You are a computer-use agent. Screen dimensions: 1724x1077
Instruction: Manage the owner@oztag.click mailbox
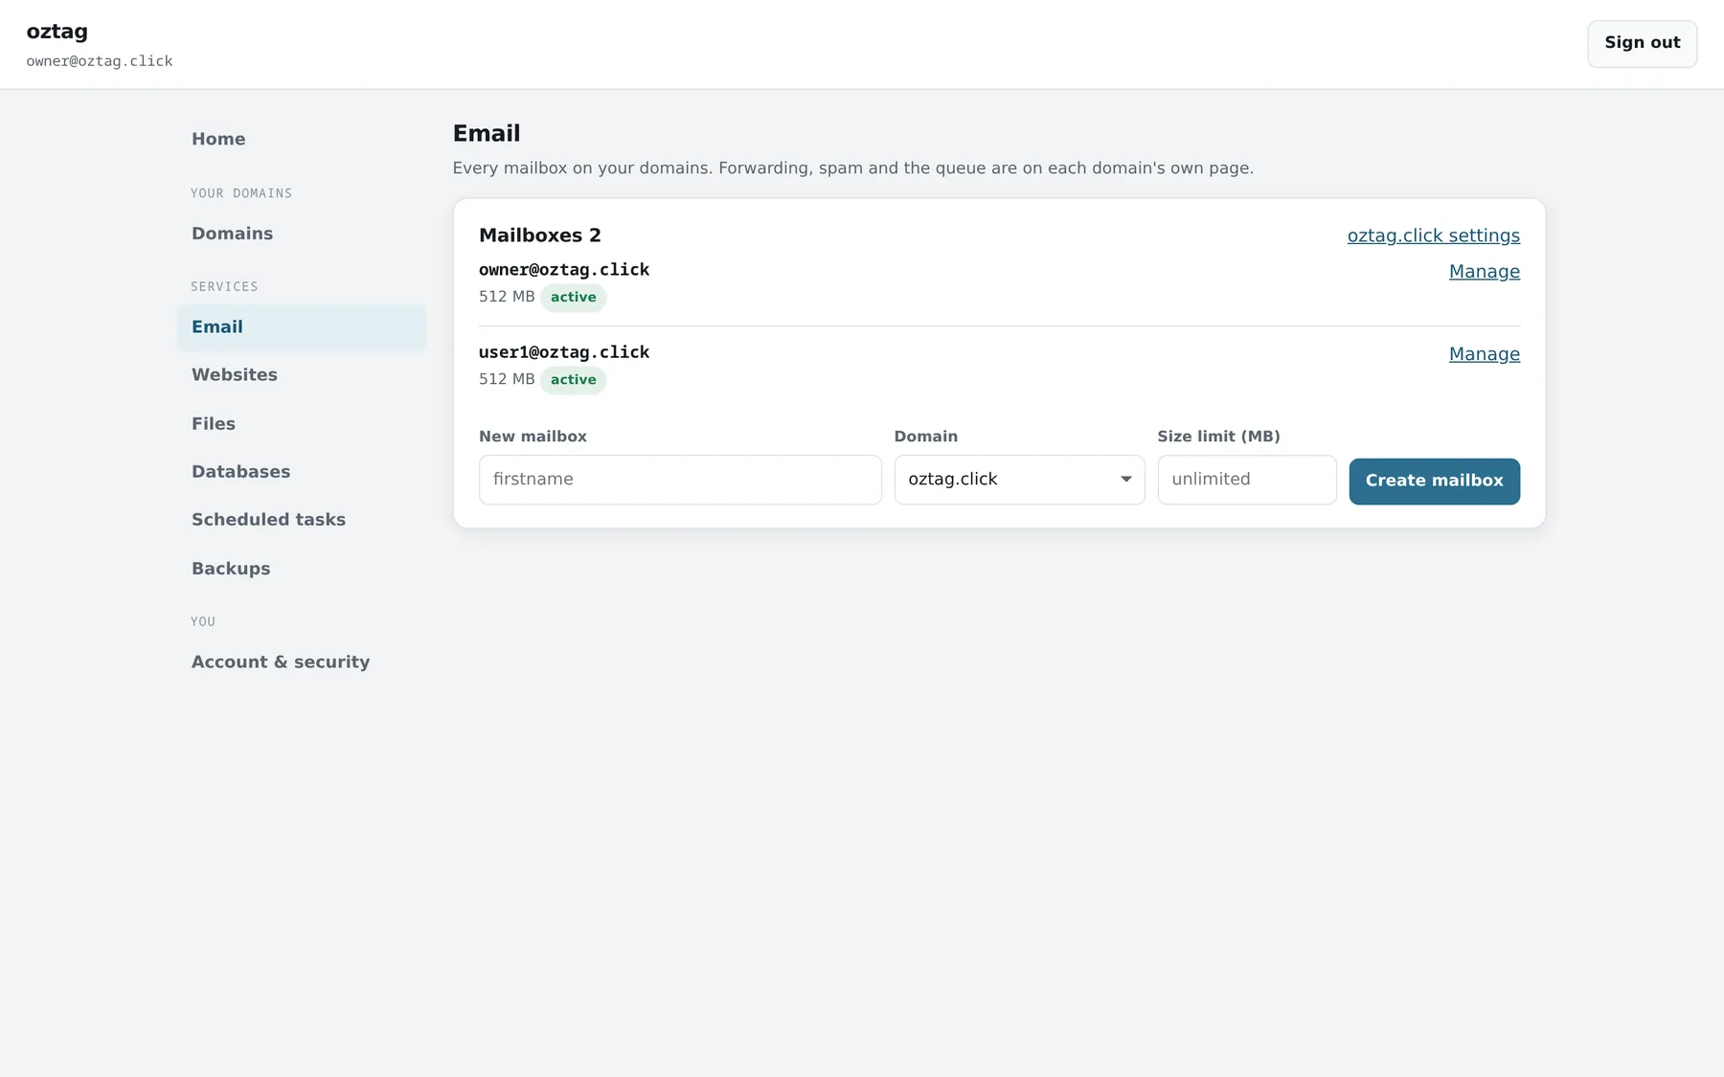click(x=1484, y=272)
